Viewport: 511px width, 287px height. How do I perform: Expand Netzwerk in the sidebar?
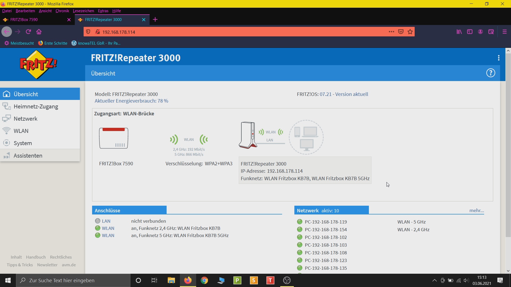pos(40,119)
